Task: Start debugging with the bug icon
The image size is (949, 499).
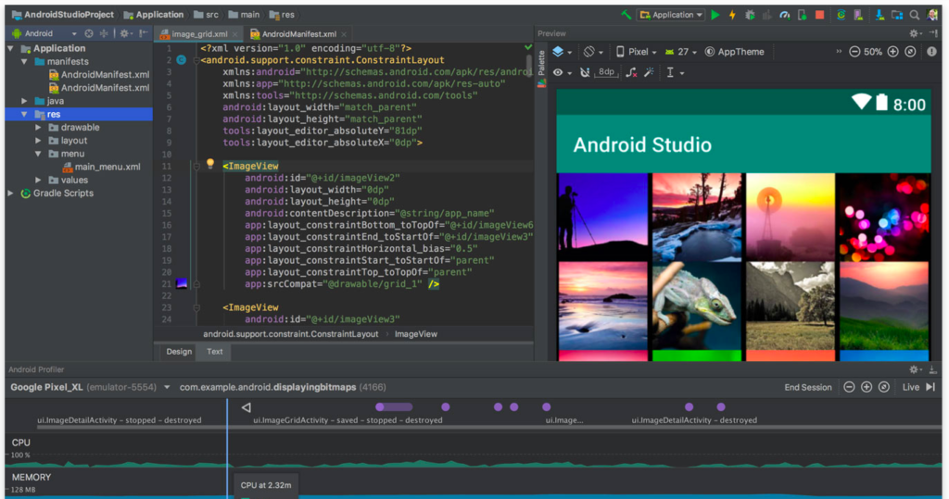Action: (750, 15)
